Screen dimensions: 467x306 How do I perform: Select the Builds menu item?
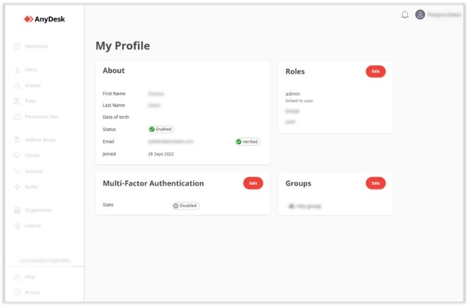pos(32,187)
